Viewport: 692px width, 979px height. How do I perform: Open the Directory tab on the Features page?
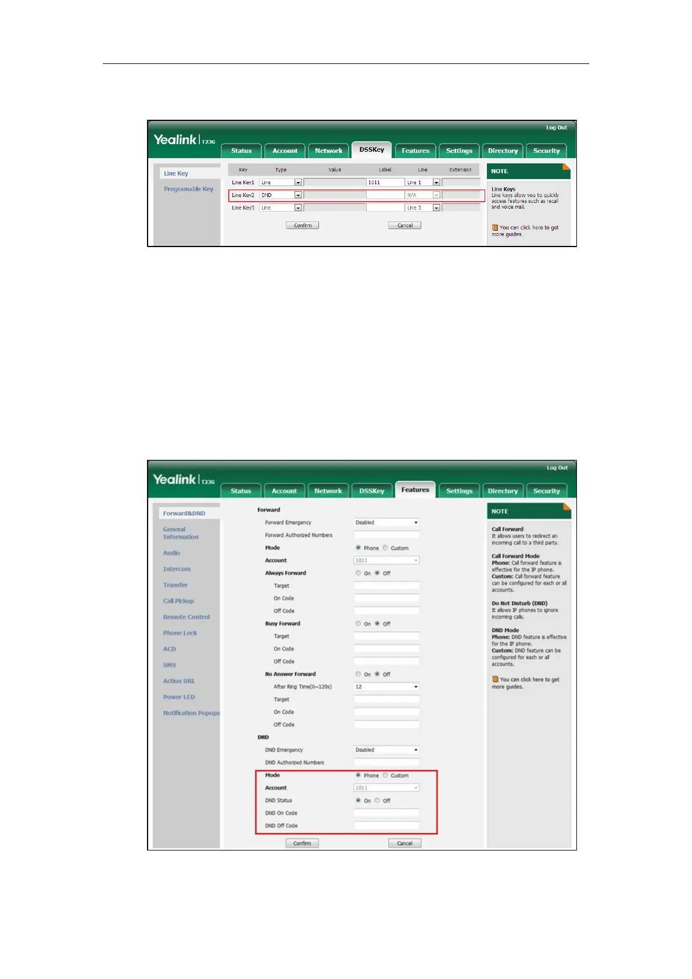[503, 491]
